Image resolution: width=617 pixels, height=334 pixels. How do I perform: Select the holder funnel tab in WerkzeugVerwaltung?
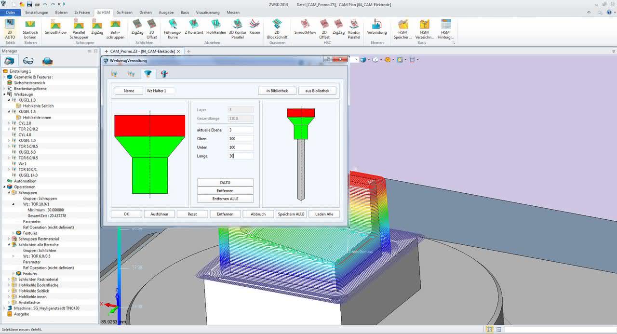pyautogui.click(x=148, y=73)
